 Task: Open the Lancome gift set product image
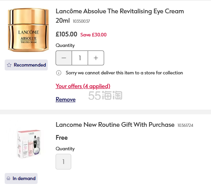(29, 144)
